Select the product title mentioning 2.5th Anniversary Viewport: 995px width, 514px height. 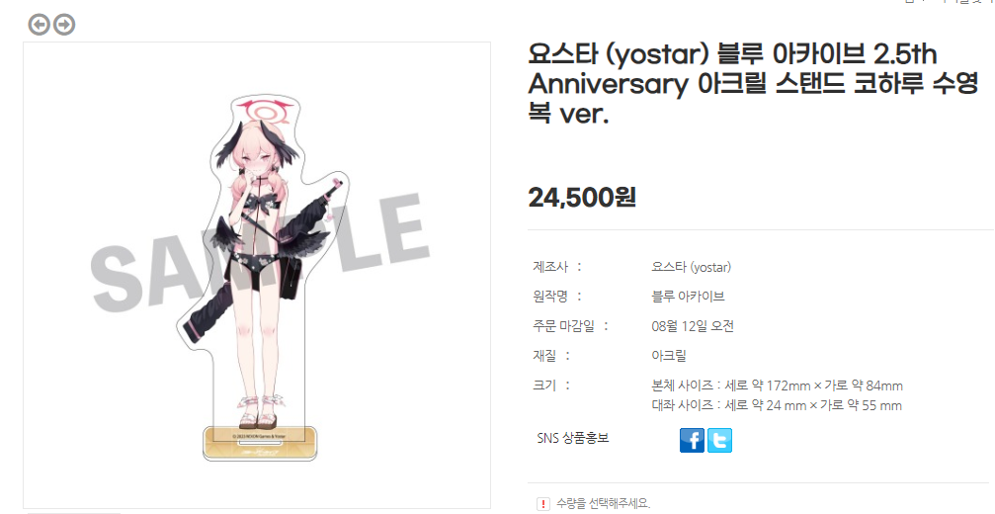tap(753, 84)
